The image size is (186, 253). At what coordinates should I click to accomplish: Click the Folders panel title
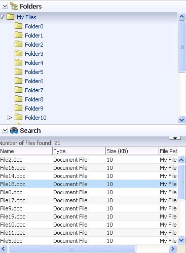[x=31, y=7]
